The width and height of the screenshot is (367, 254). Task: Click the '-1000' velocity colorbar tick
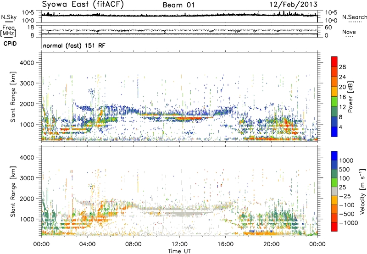tap(349, 223)
